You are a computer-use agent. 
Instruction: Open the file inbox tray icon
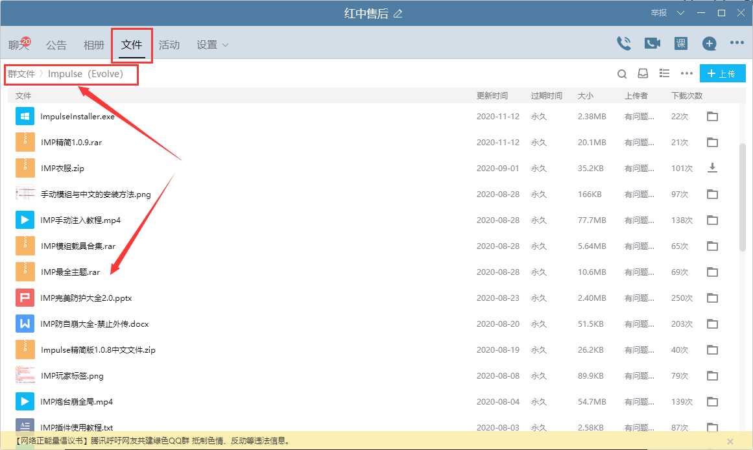[643, 73]
